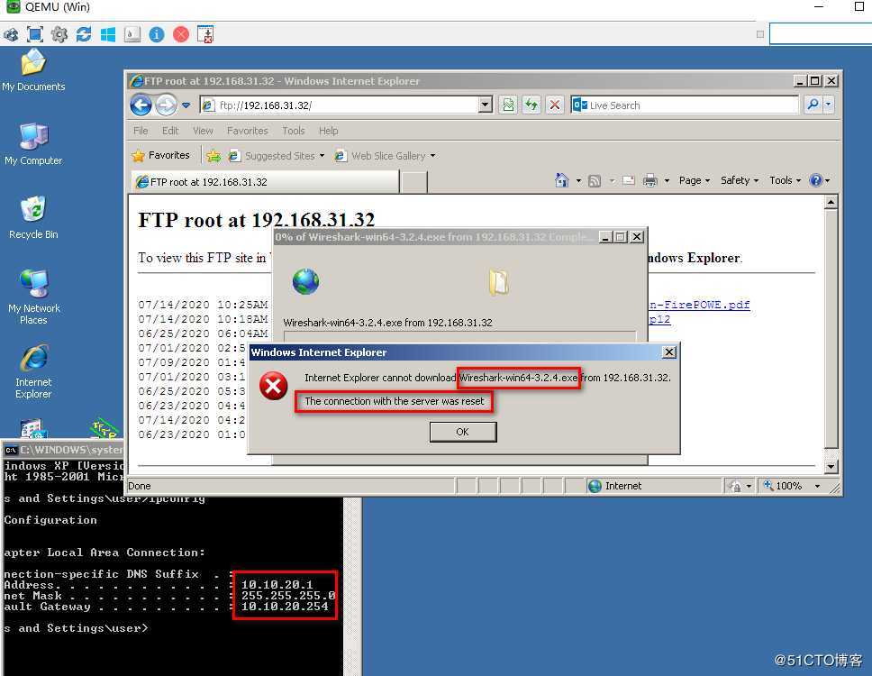Click the IE page scrollbar up arrow
This screenshot has height=676, width=872.
(831, 202)
